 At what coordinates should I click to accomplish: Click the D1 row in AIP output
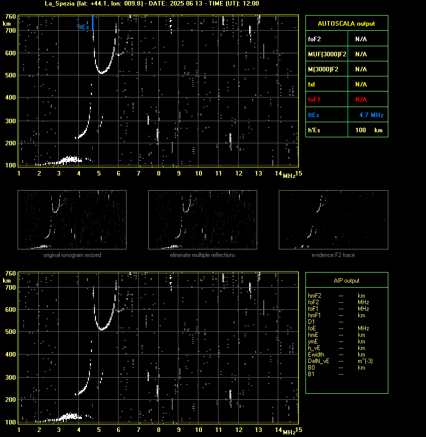pos(326,322)
